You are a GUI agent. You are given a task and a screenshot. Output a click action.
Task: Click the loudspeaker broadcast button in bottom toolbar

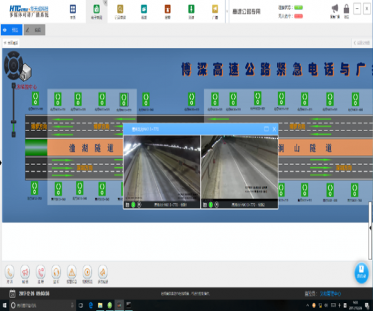pyautogui.click(x=25, y=271)
